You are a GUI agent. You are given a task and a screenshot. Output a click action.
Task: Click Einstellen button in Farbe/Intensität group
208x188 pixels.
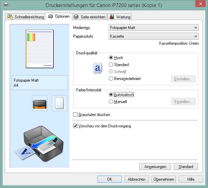click(183, 102)
